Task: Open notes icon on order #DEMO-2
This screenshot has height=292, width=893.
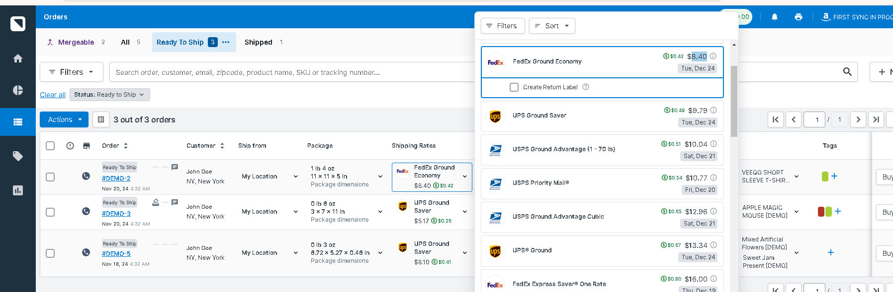Action: tap(175, 167)
